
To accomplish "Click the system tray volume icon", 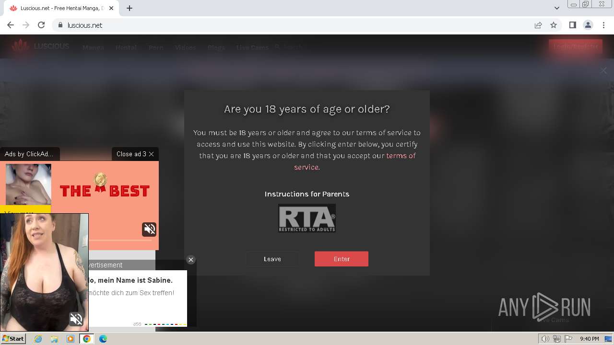I will (545, 339).
